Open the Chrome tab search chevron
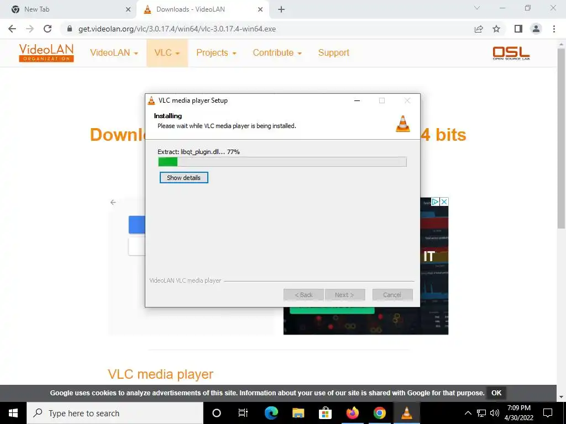Image resolution: width=566 pixels, height=424 pixels. coord(477,8)
